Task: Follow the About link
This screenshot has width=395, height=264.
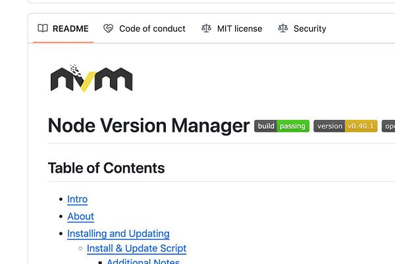Action: [80, 217]
